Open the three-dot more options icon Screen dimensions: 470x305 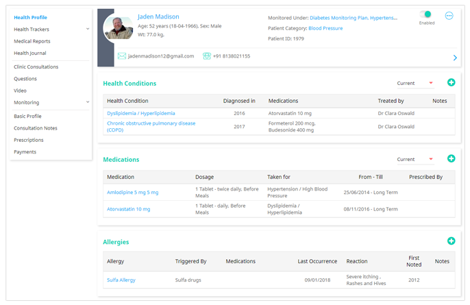(449, 16)
